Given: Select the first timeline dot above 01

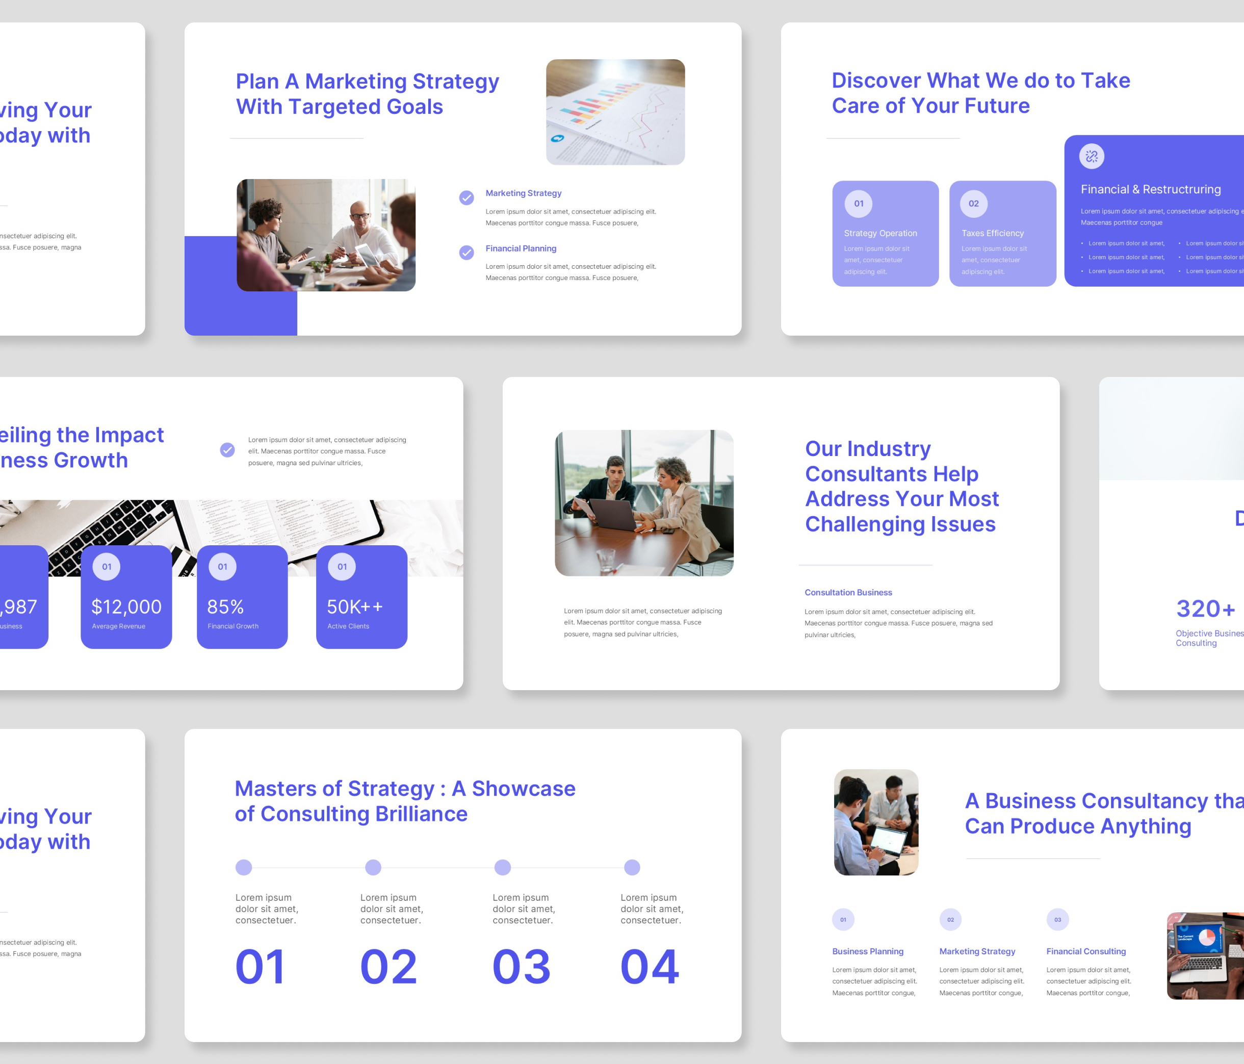Looking at the screenshot, I should point(244,867).
